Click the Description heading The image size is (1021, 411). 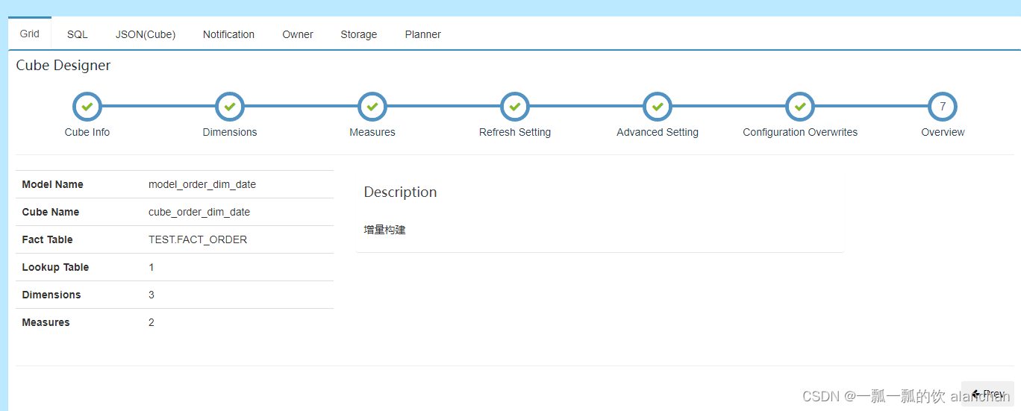click(400, 192)
